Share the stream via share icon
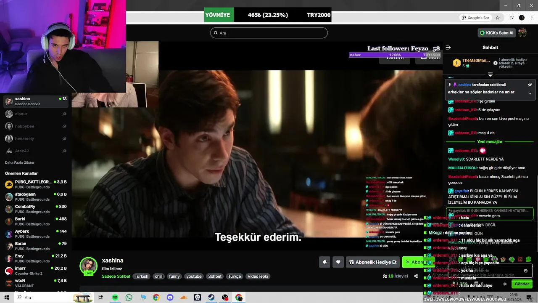The height and width of the screenshot is (303, 538). tap(416, 276)
